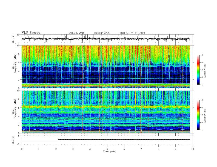Click time axis tick label "4"
The image size is (217, 167).
(90, 149)
